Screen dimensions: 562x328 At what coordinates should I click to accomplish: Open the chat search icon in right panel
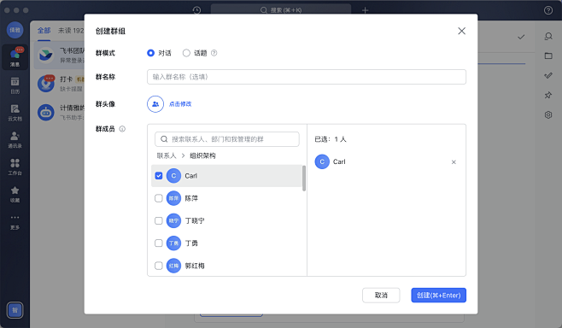click(548, 36)
